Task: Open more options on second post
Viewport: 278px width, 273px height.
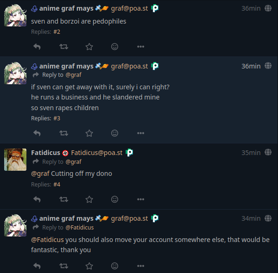Action: click(x=141, y=133)
